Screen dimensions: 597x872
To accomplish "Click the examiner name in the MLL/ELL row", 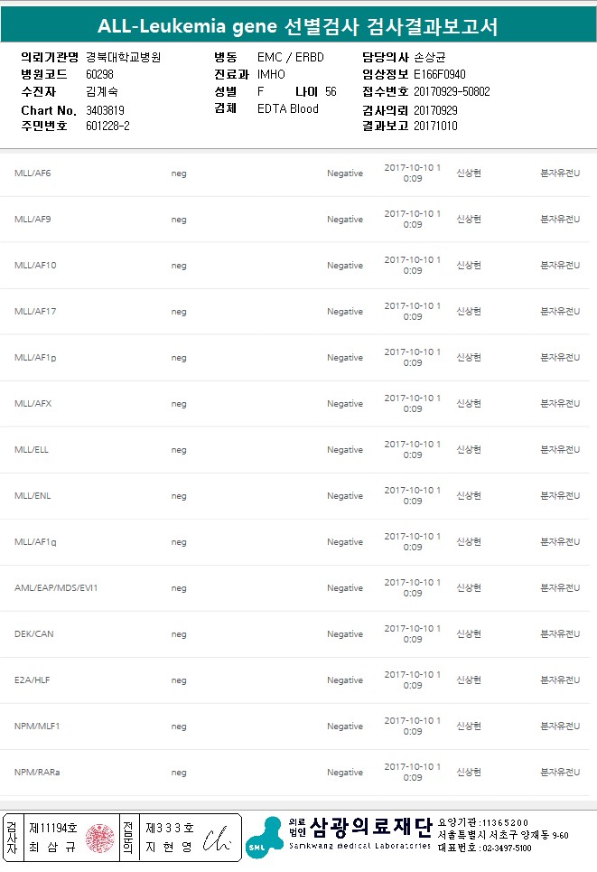I will click(x=469, y=450).
